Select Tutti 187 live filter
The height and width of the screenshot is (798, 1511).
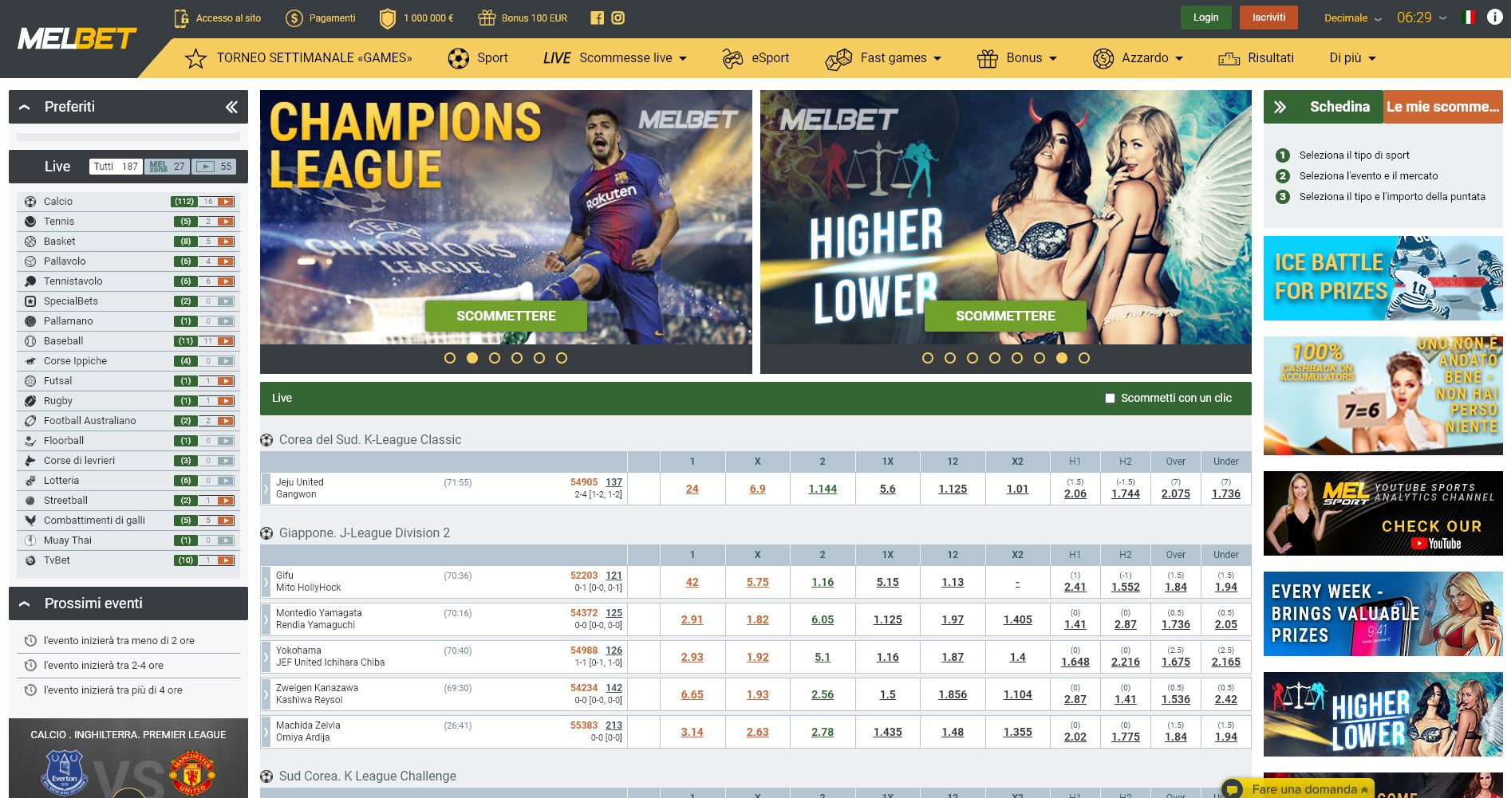tap(116, 167)
